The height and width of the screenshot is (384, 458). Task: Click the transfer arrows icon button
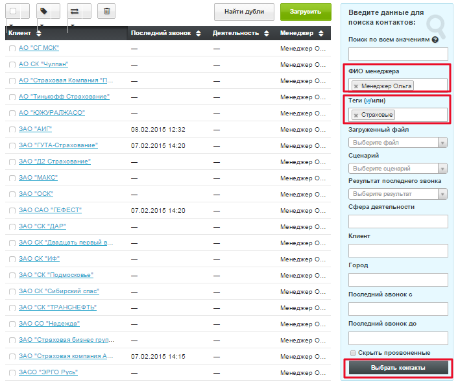(75, 12)
